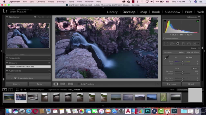Go back with filmstrip left arrow
The width and height of the screenshot is (206, 115).
pos(22,90)
